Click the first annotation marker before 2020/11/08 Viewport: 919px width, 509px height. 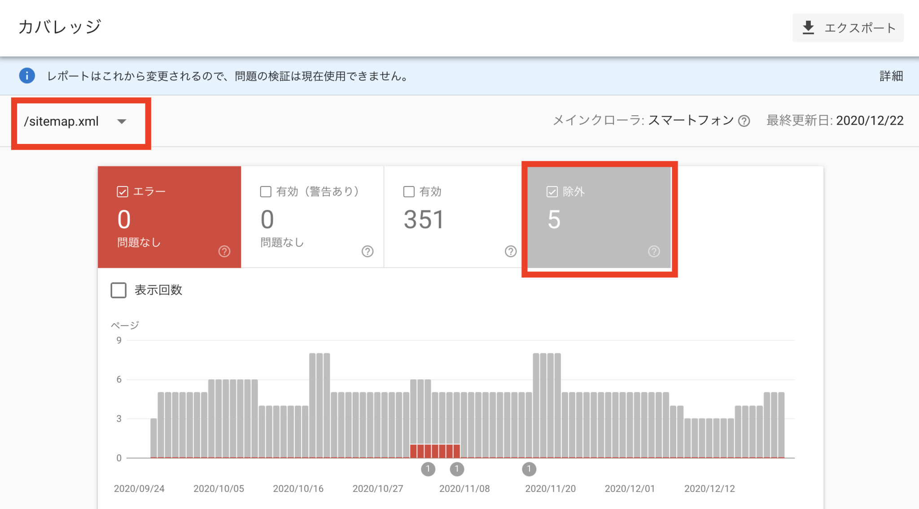(428, 469)
